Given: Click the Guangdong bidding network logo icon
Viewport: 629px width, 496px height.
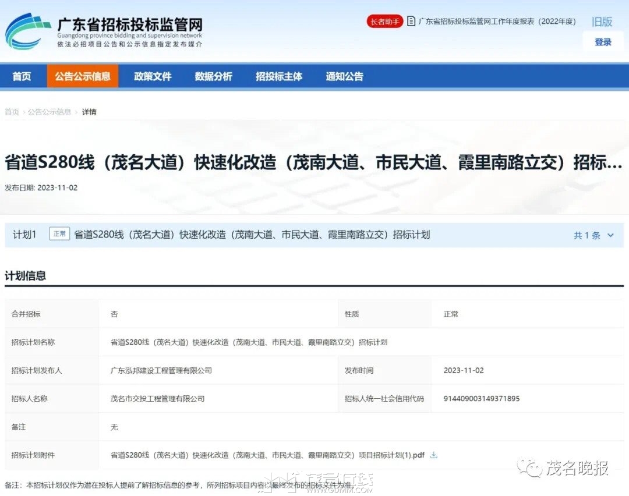Looking at the screenshot, I should click(27, 31).
